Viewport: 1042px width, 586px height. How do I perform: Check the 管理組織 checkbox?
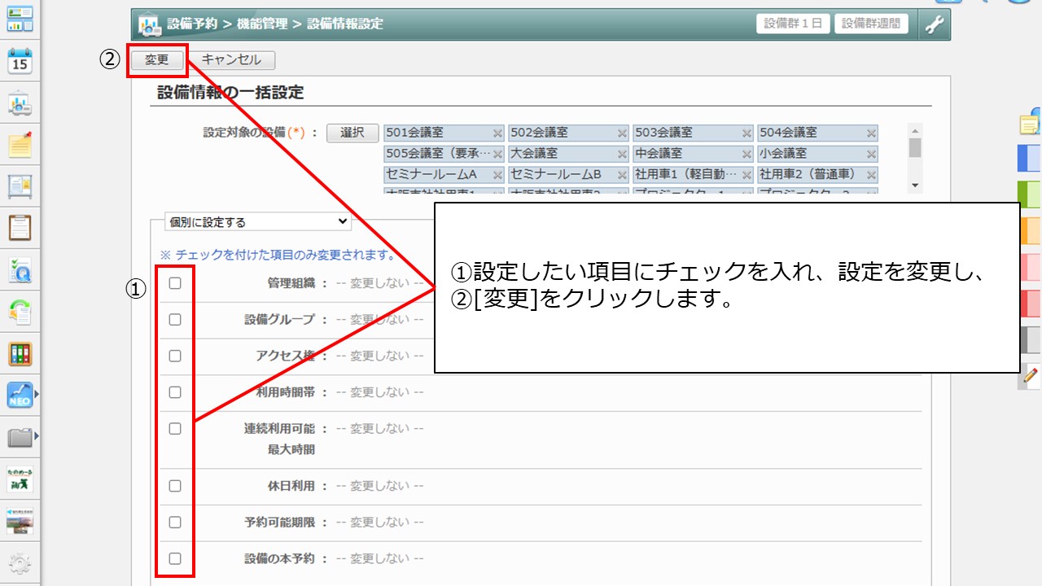coord(175,283)
